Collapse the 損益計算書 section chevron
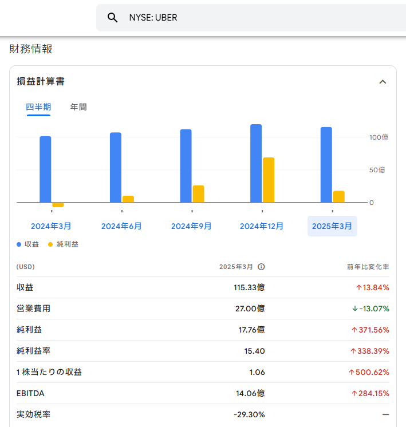Viewport: 406px width, 427px height. point(383,82)
